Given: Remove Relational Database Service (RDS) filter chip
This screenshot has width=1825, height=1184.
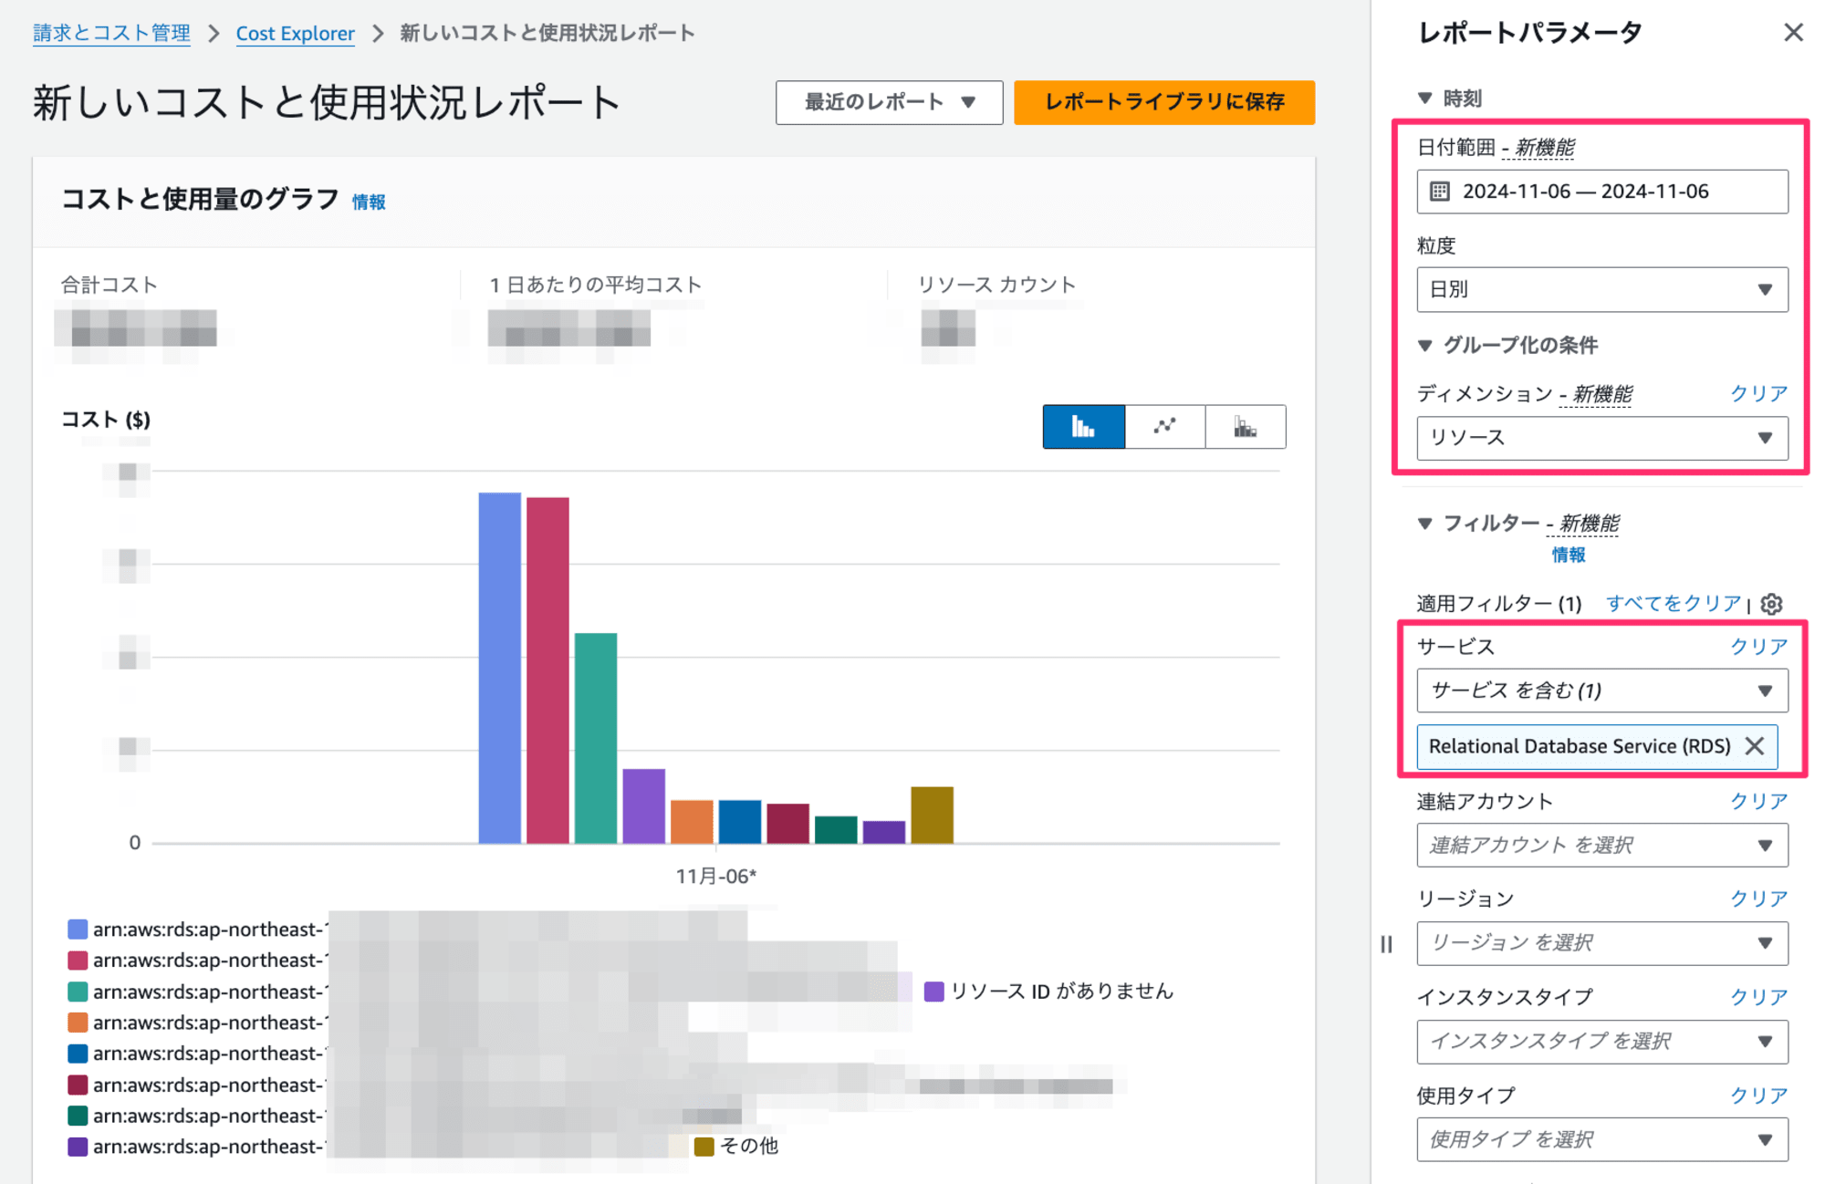Looking at the screenshot, I should (1754, 746).
